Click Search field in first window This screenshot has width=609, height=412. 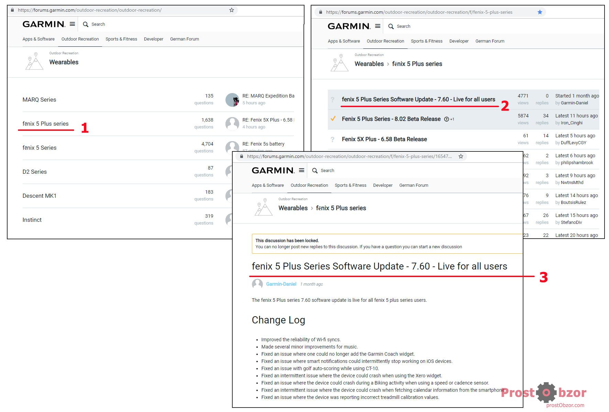[98, 24]
